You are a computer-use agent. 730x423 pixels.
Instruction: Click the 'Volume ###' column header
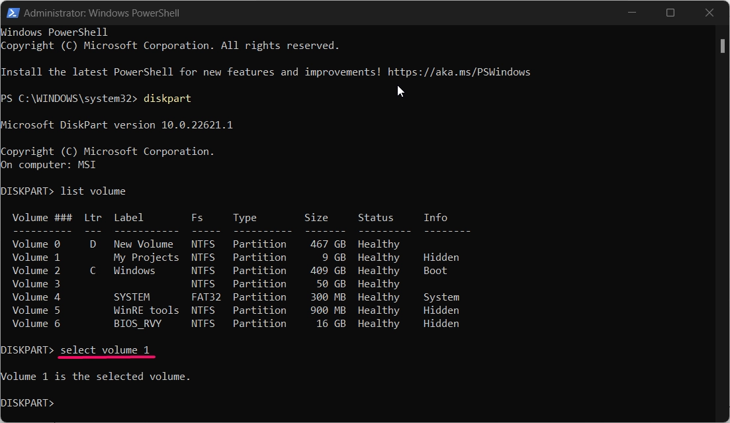coord(42,218)
